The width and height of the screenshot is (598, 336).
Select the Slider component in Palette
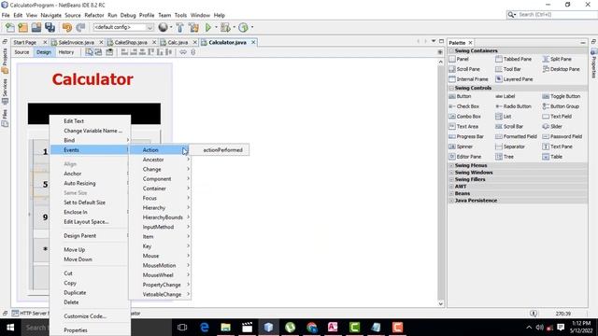(x=552, y=127)
